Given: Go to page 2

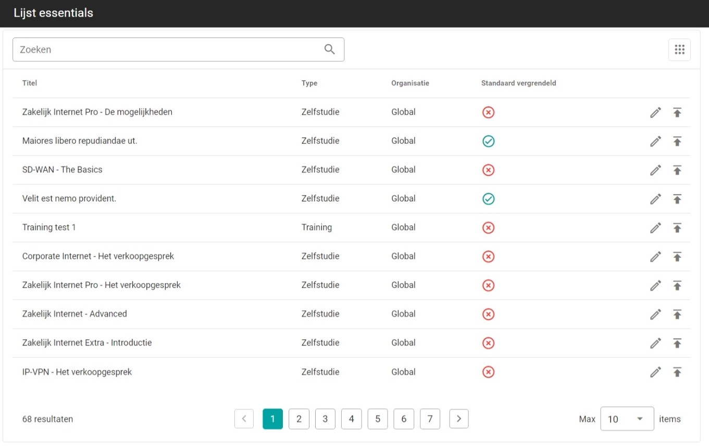Looking at the screenshot, I should point(298,419).
